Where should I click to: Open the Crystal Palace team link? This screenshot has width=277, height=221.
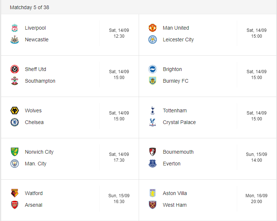tap(179, 122)
